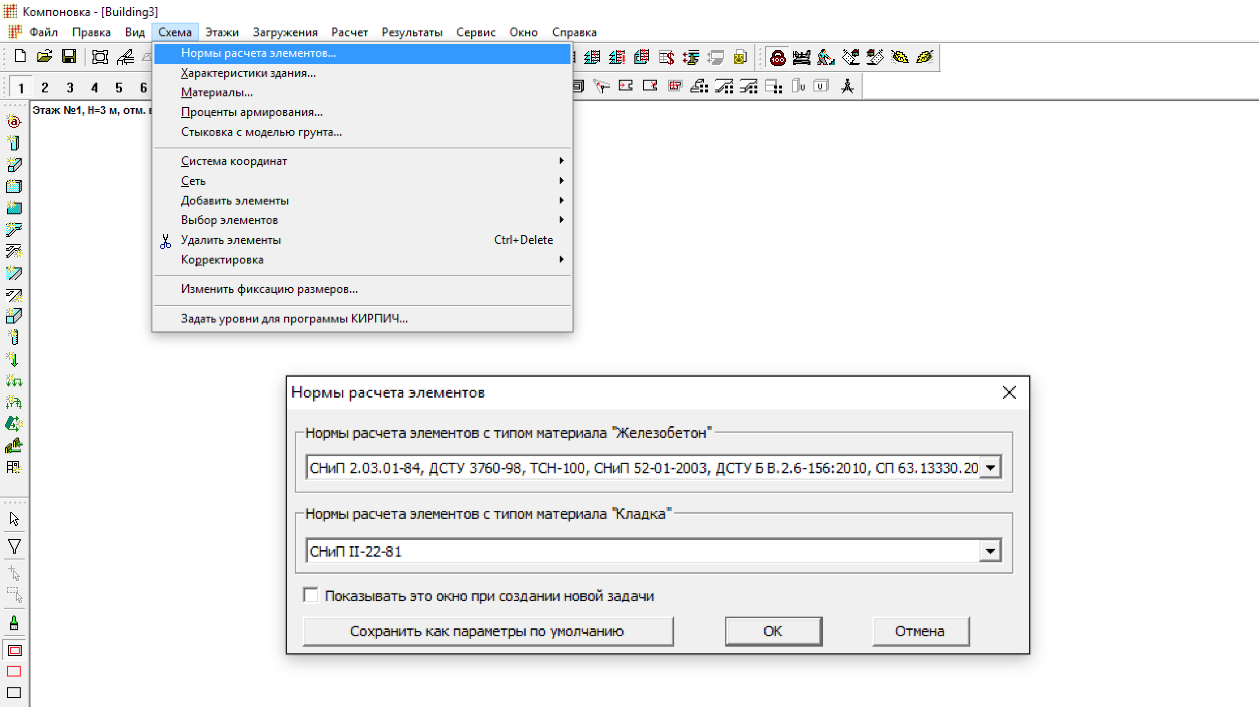Click the funnel filter icon

point(14,546)
